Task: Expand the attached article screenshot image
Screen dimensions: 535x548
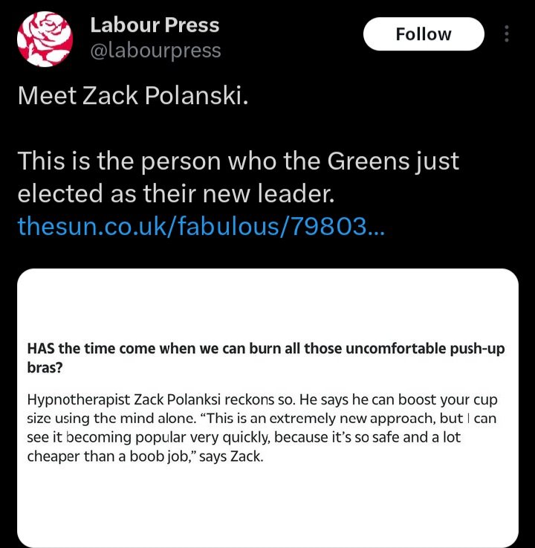Action: [x=267, y=408]
